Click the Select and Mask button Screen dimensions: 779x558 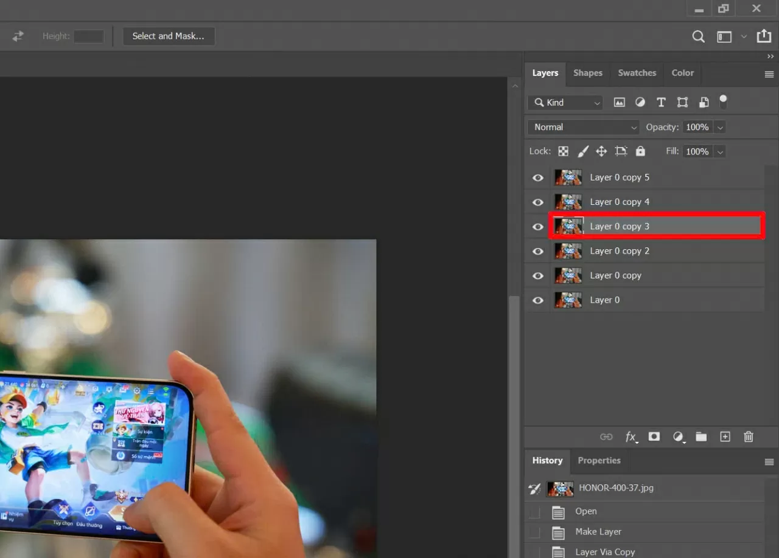tap(169, 36)
